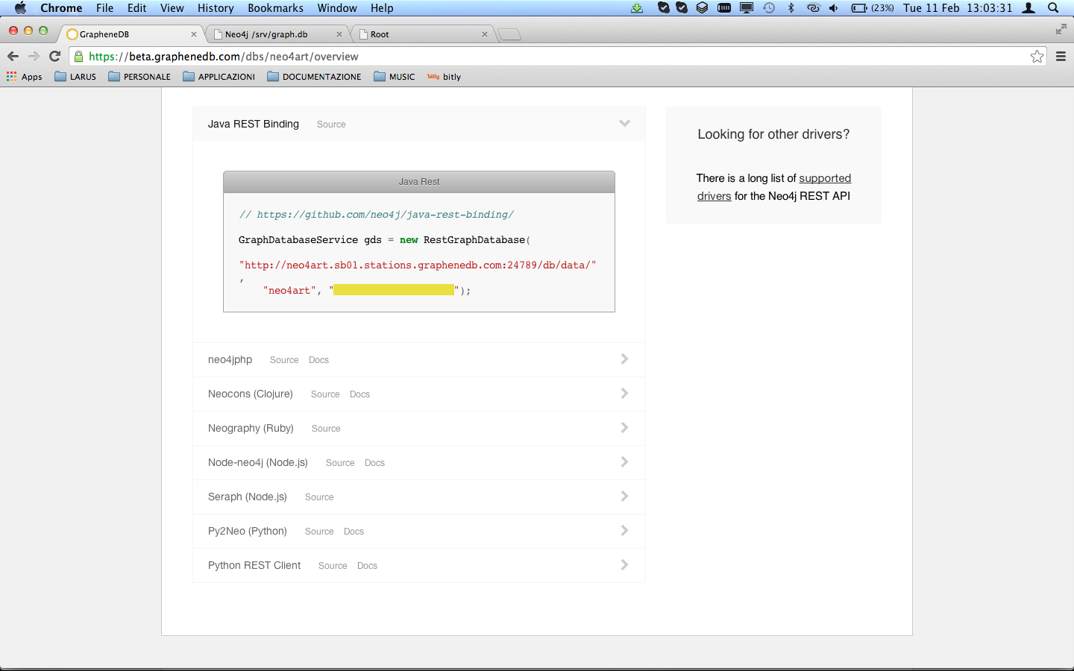This screenshot has width=1074, height=671.
Task: Reload the current page
Action: coord(54,57)
